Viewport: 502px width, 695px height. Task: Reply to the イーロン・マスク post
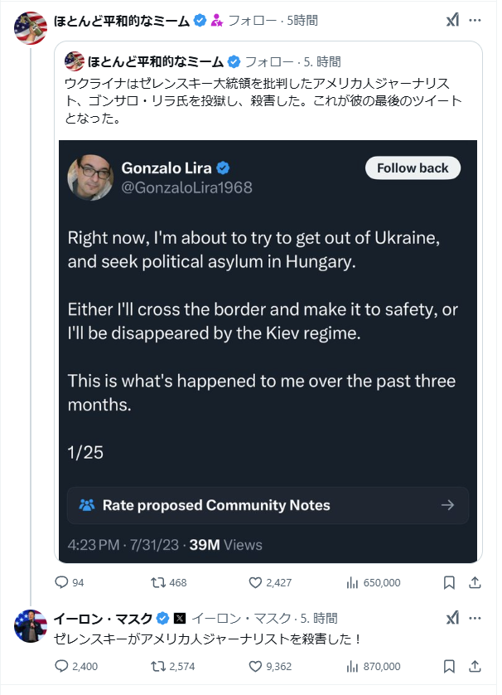[x=62, y=666]
